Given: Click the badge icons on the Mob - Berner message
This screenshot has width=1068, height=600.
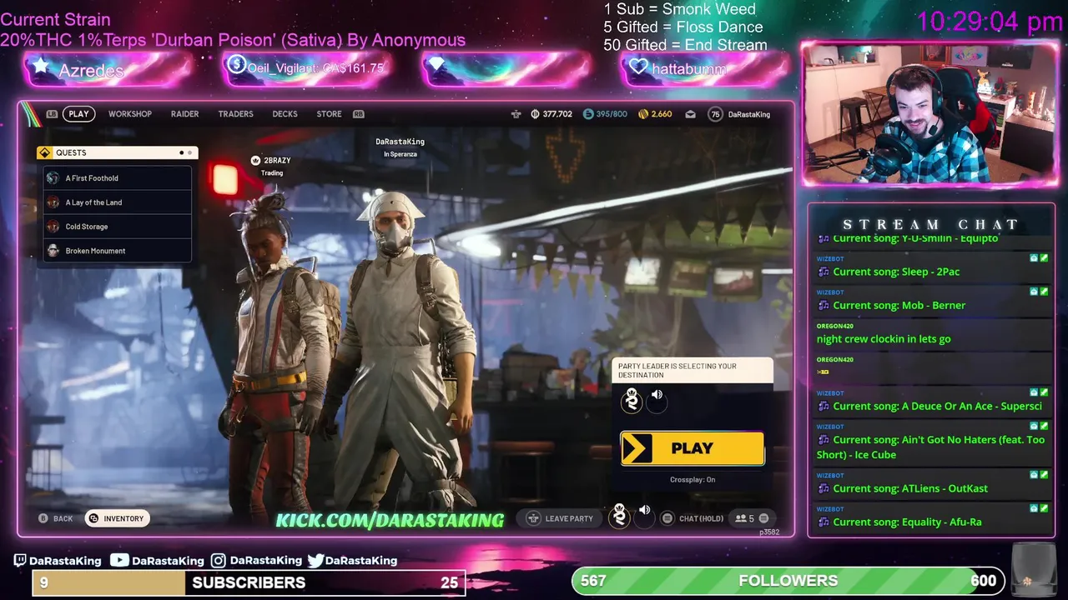Looking at the screenshot, I should click(1039, 292).
